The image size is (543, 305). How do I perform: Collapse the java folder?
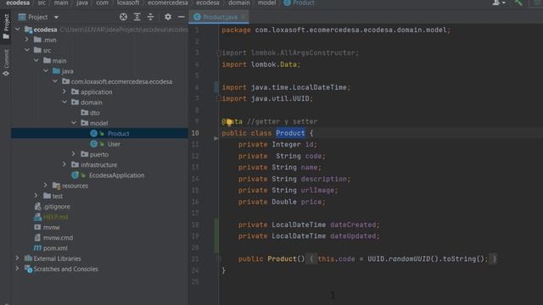[46, 71]
